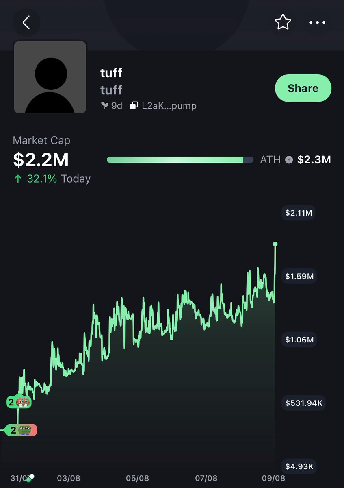Image resolution: width=344 pixels, height=488 pixels.
Task: Tap the Share button
Action: click(x=303, y=88)
